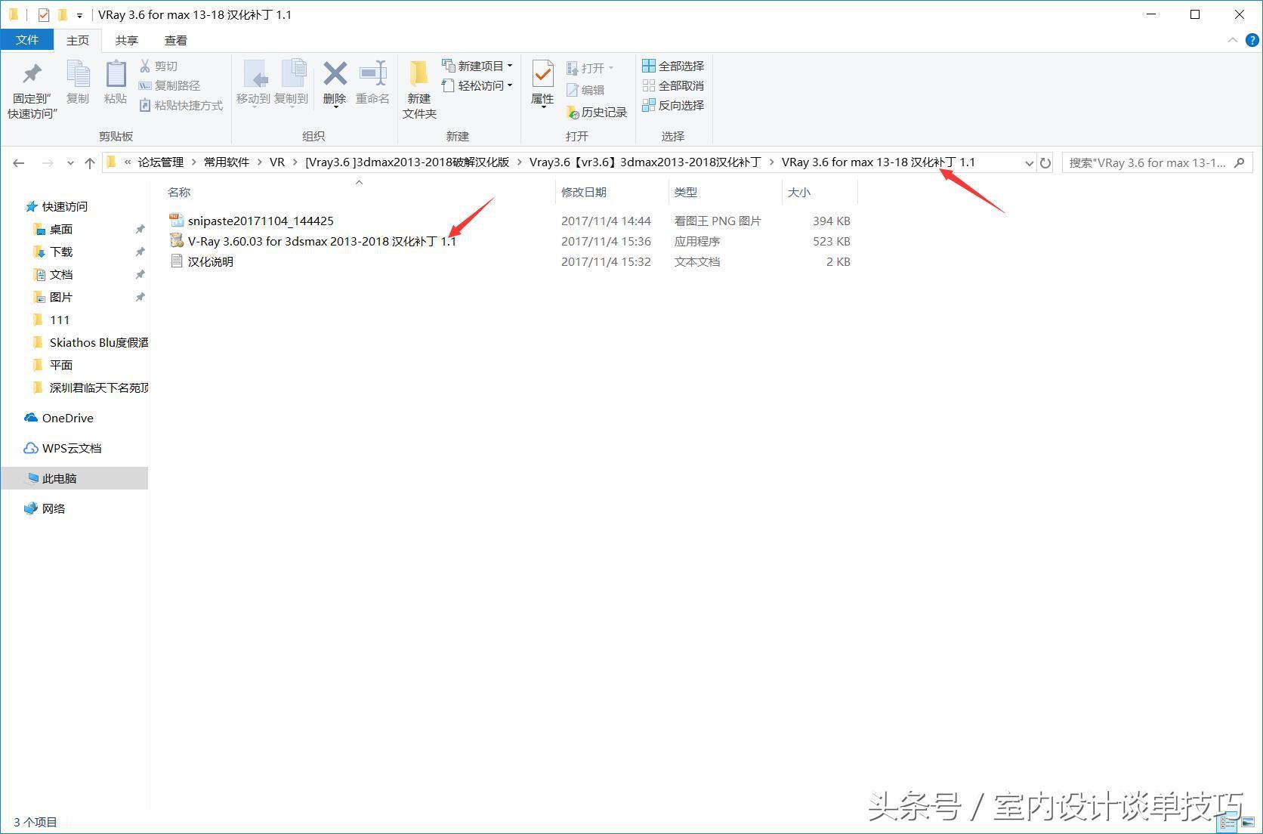Open Recent locations dropdown arrow
1263x834 pixels.
pyautogui.click(x=70, y=162)
